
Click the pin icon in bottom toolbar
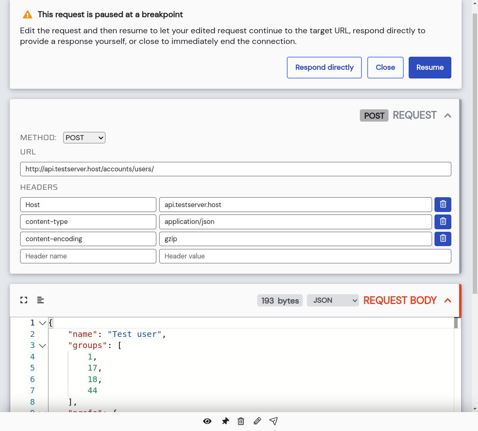point(225,421)
